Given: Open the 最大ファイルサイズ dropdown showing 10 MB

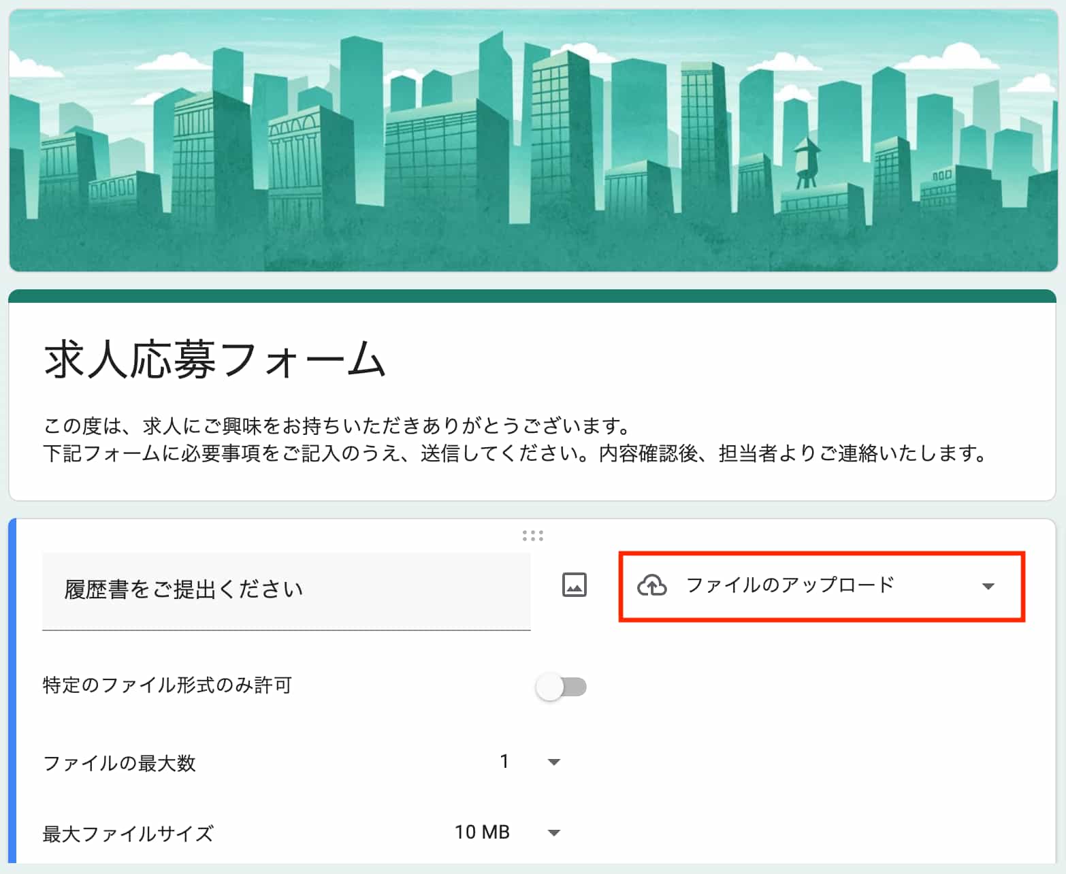Looking at the screenshot, I should [x=507, y=832].
